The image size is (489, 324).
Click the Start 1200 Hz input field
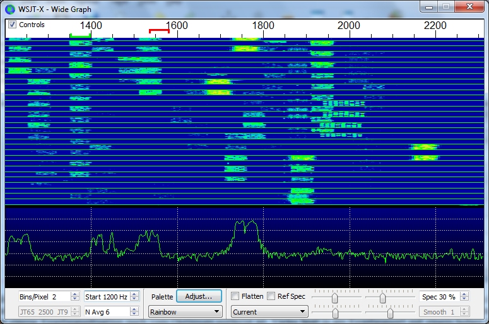coord(106,296)
